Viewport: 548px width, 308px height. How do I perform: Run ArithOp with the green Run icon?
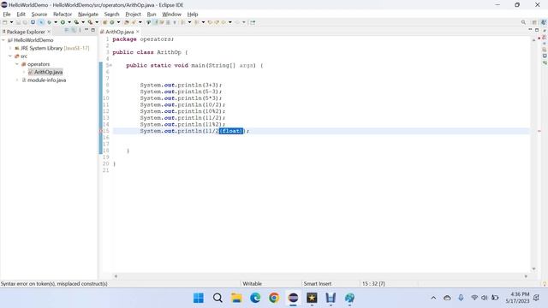click(63, 22)
